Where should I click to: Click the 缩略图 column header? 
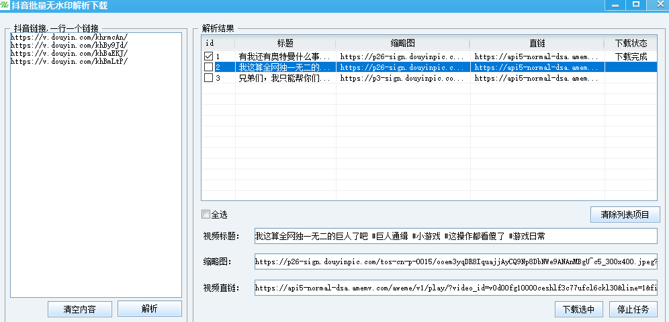pyautogui.click(x=402, y=43)
